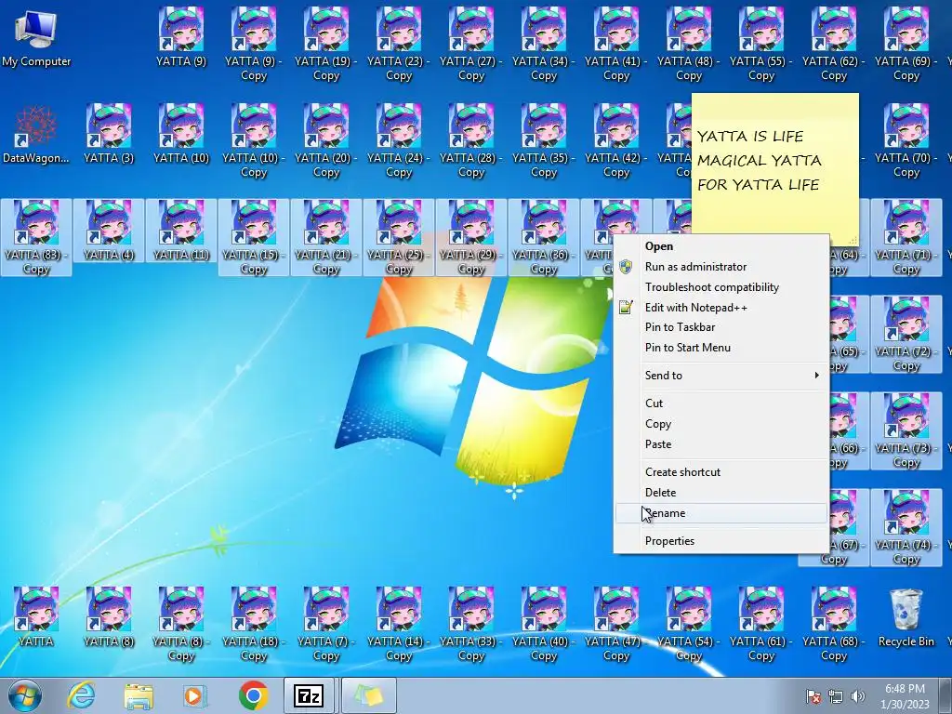
Task: Select the YATTA (25) - Copy shortcut
Action: click(x=398, y=237)
